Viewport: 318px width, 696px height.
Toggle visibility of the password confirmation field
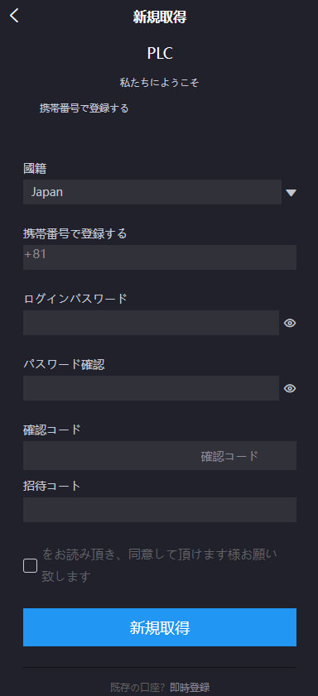290,388
